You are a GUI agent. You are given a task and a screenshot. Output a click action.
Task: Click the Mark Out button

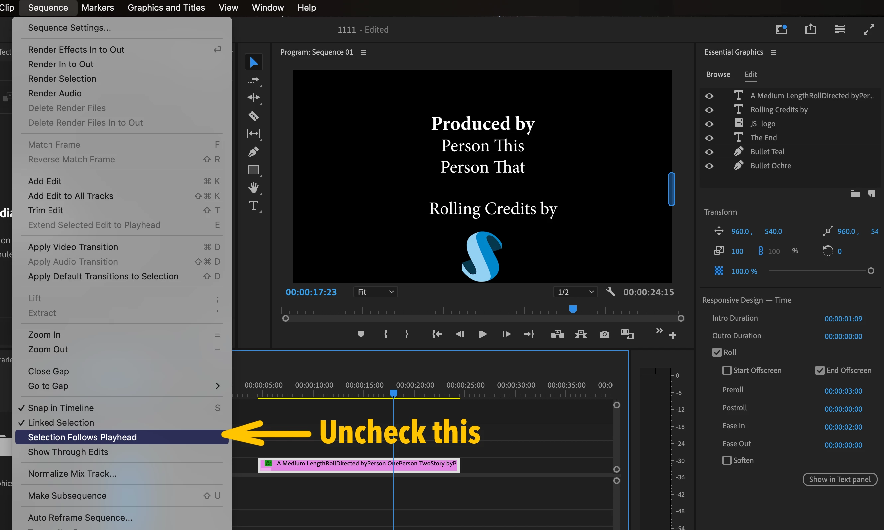407,334
